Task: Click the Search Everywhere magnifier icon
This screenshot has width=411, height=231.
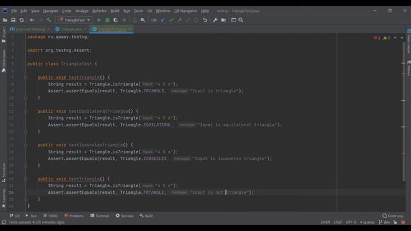Action: click(241, 20)
